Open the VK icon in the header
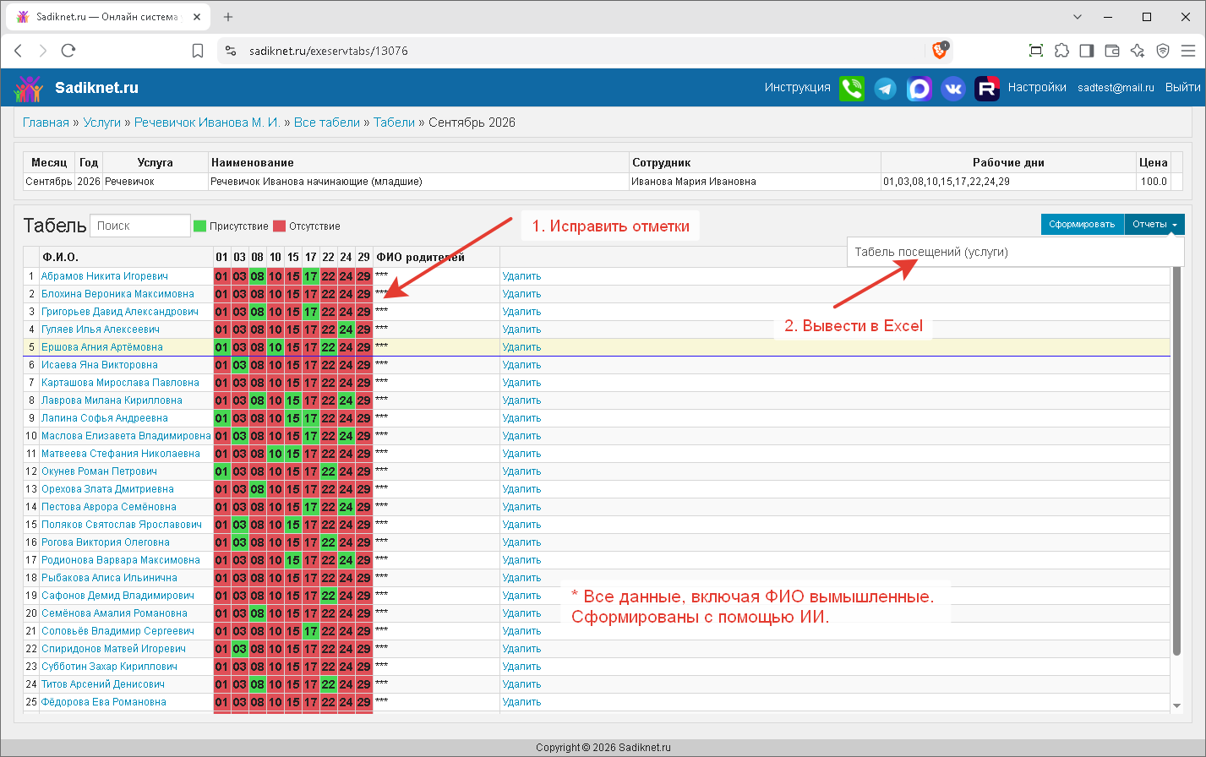 tap(953, 88)
